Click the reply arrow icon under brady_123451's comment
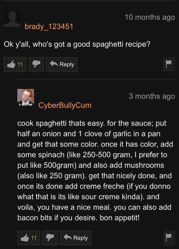Screen dimensions: 179x249 pos(54,64)
